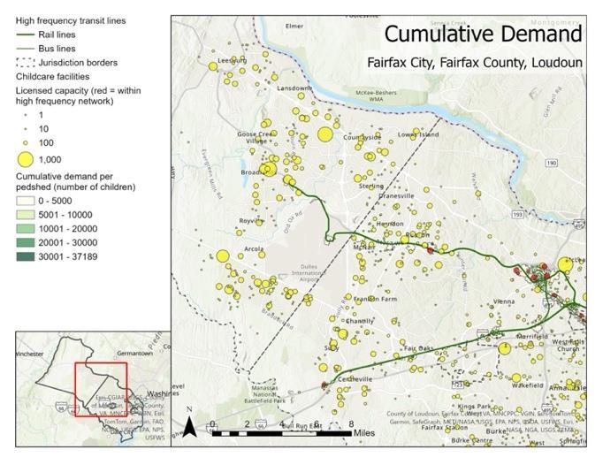This screenshot has width=603, height=465.
Task: Click the Cumulative Demand map title
Action: coord(483,34)
